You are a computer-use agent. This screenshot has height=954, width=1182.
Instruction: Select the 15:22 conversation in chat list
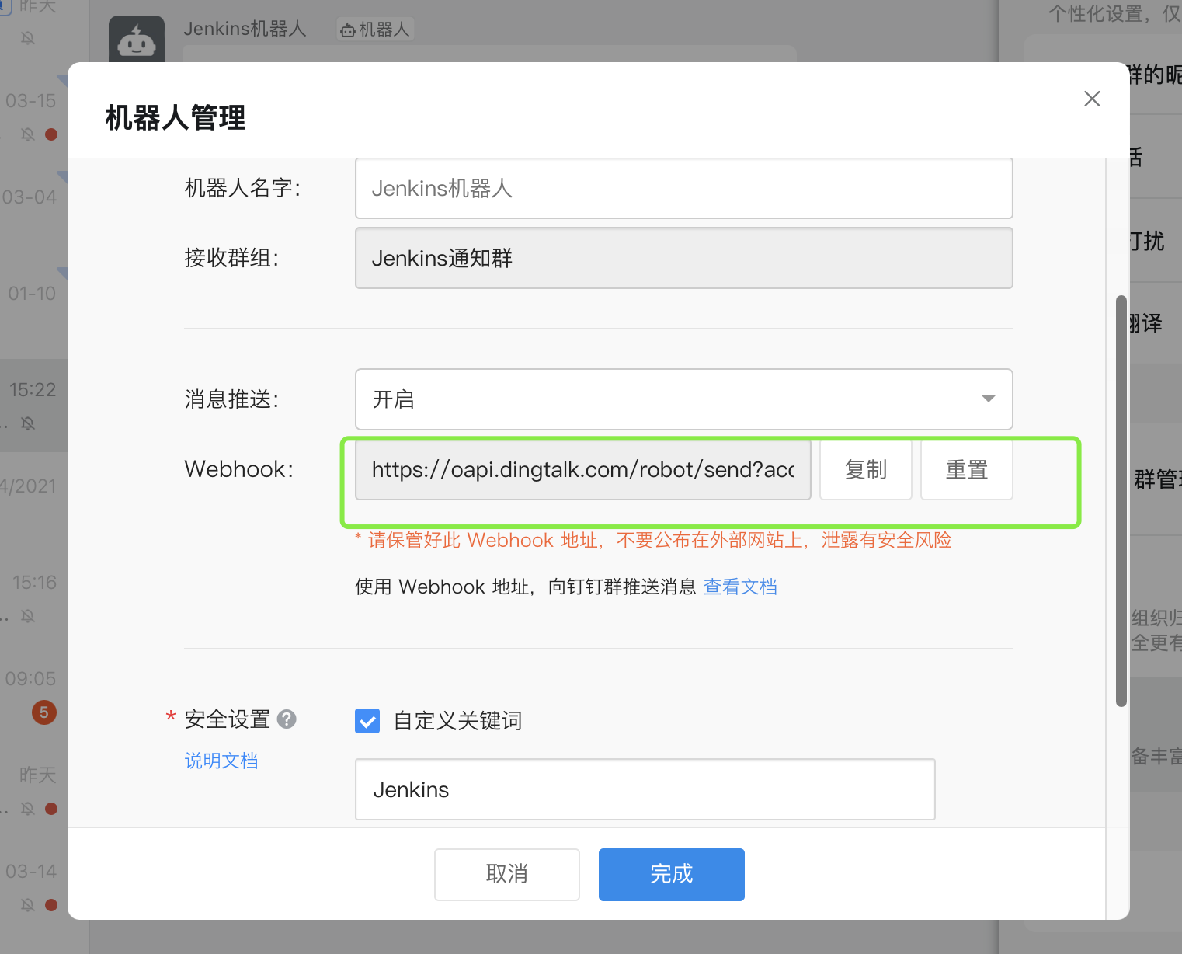[33, 404]
